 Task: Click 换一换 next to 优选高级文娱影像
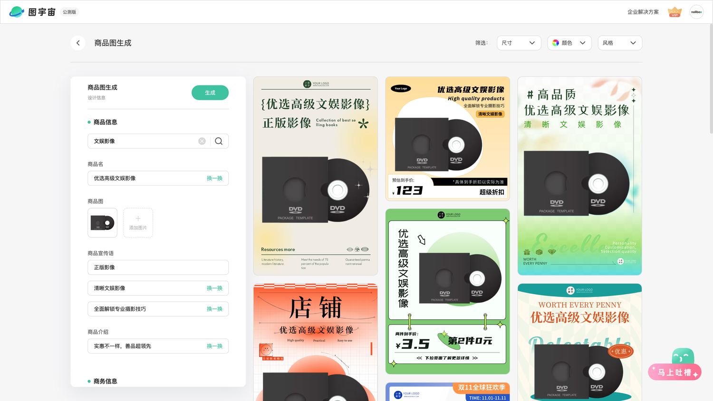(x=214, y=178)
